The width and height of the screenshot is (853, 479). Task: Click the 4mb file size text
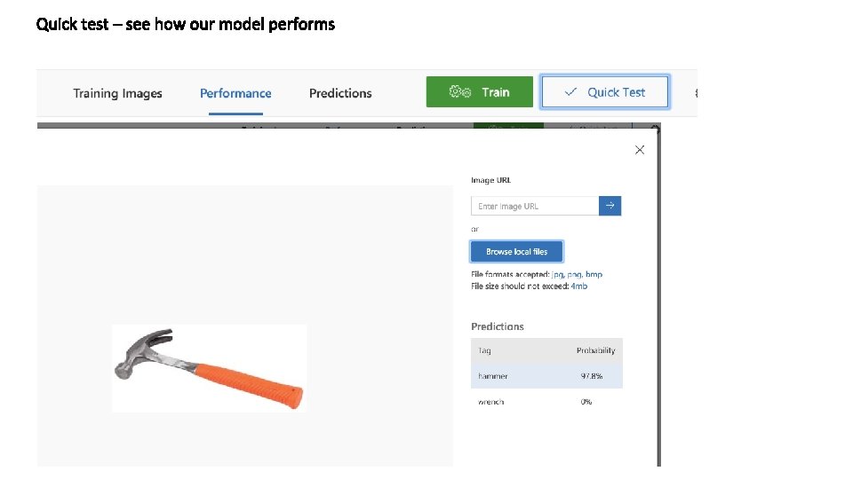point(579,287)
